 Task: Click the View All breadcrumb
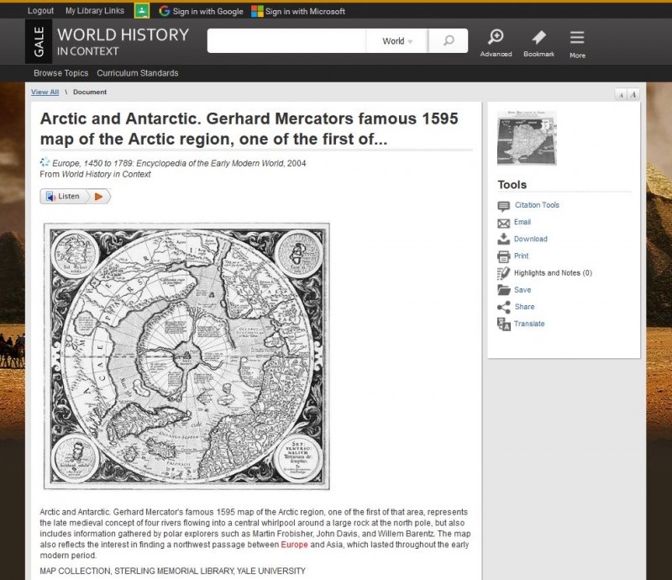45,92
